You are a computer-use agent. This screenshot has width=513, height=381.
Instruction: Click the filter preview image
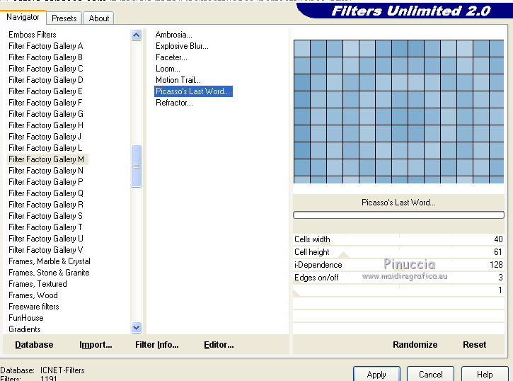coord(398,111)
